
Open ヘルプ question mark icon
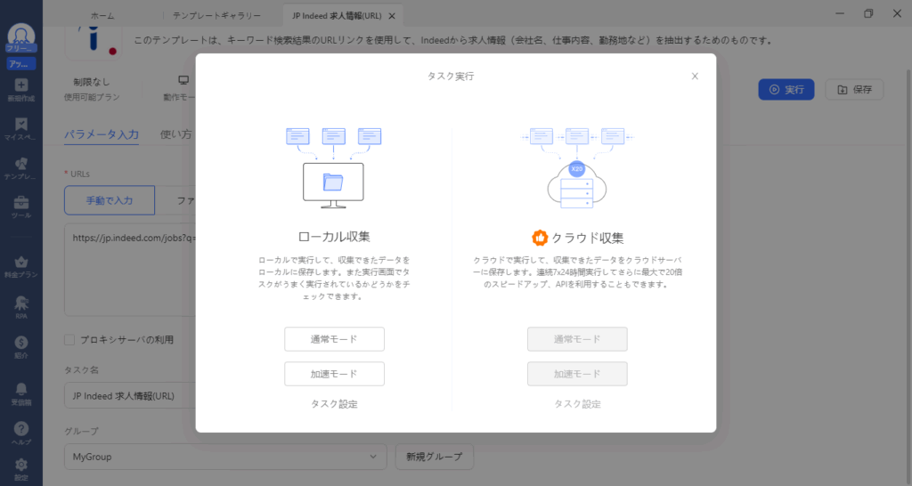click(21, 433)
